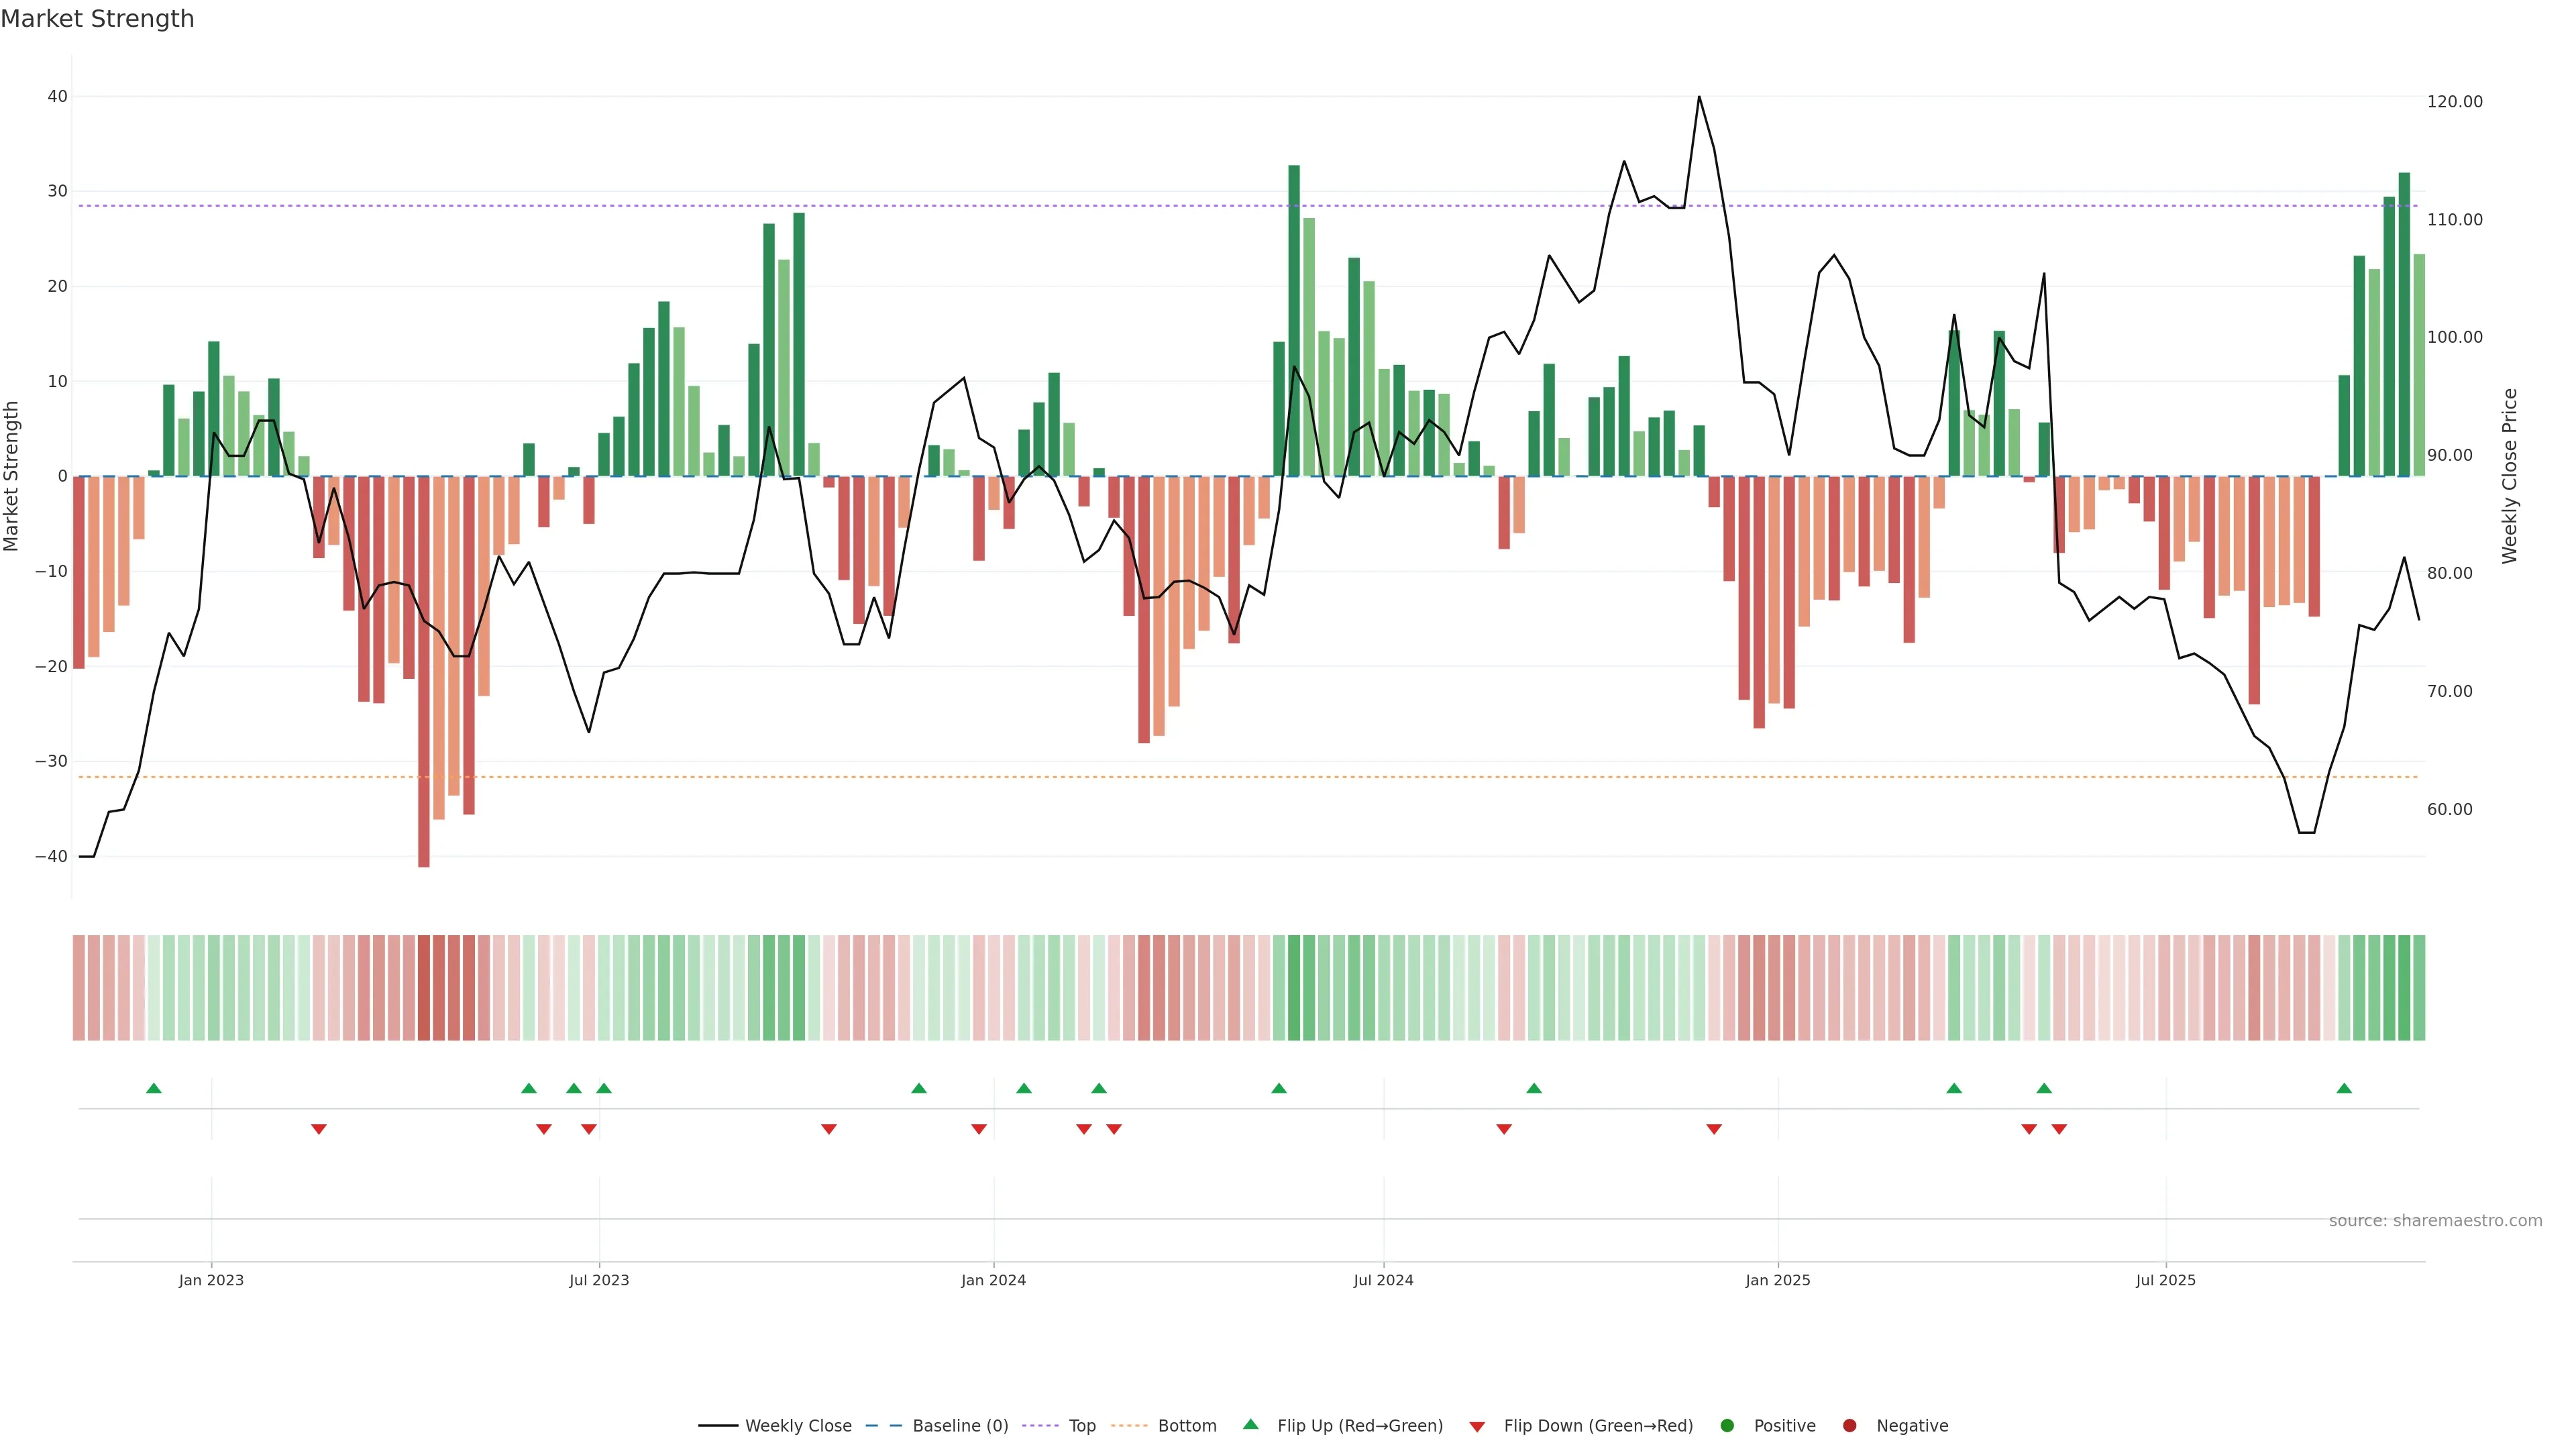Click the Weekly Close Price axis title

[x=2510, y=476]
